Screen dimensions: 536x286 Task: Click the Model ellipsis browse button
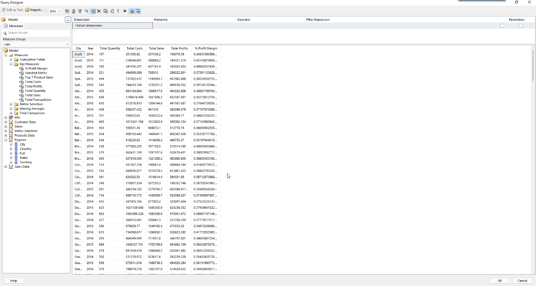pos(68,19)
